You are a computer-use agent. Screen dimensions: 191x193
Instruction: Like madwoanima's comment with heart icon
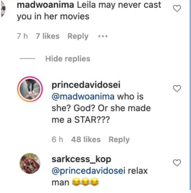point(177,8)
